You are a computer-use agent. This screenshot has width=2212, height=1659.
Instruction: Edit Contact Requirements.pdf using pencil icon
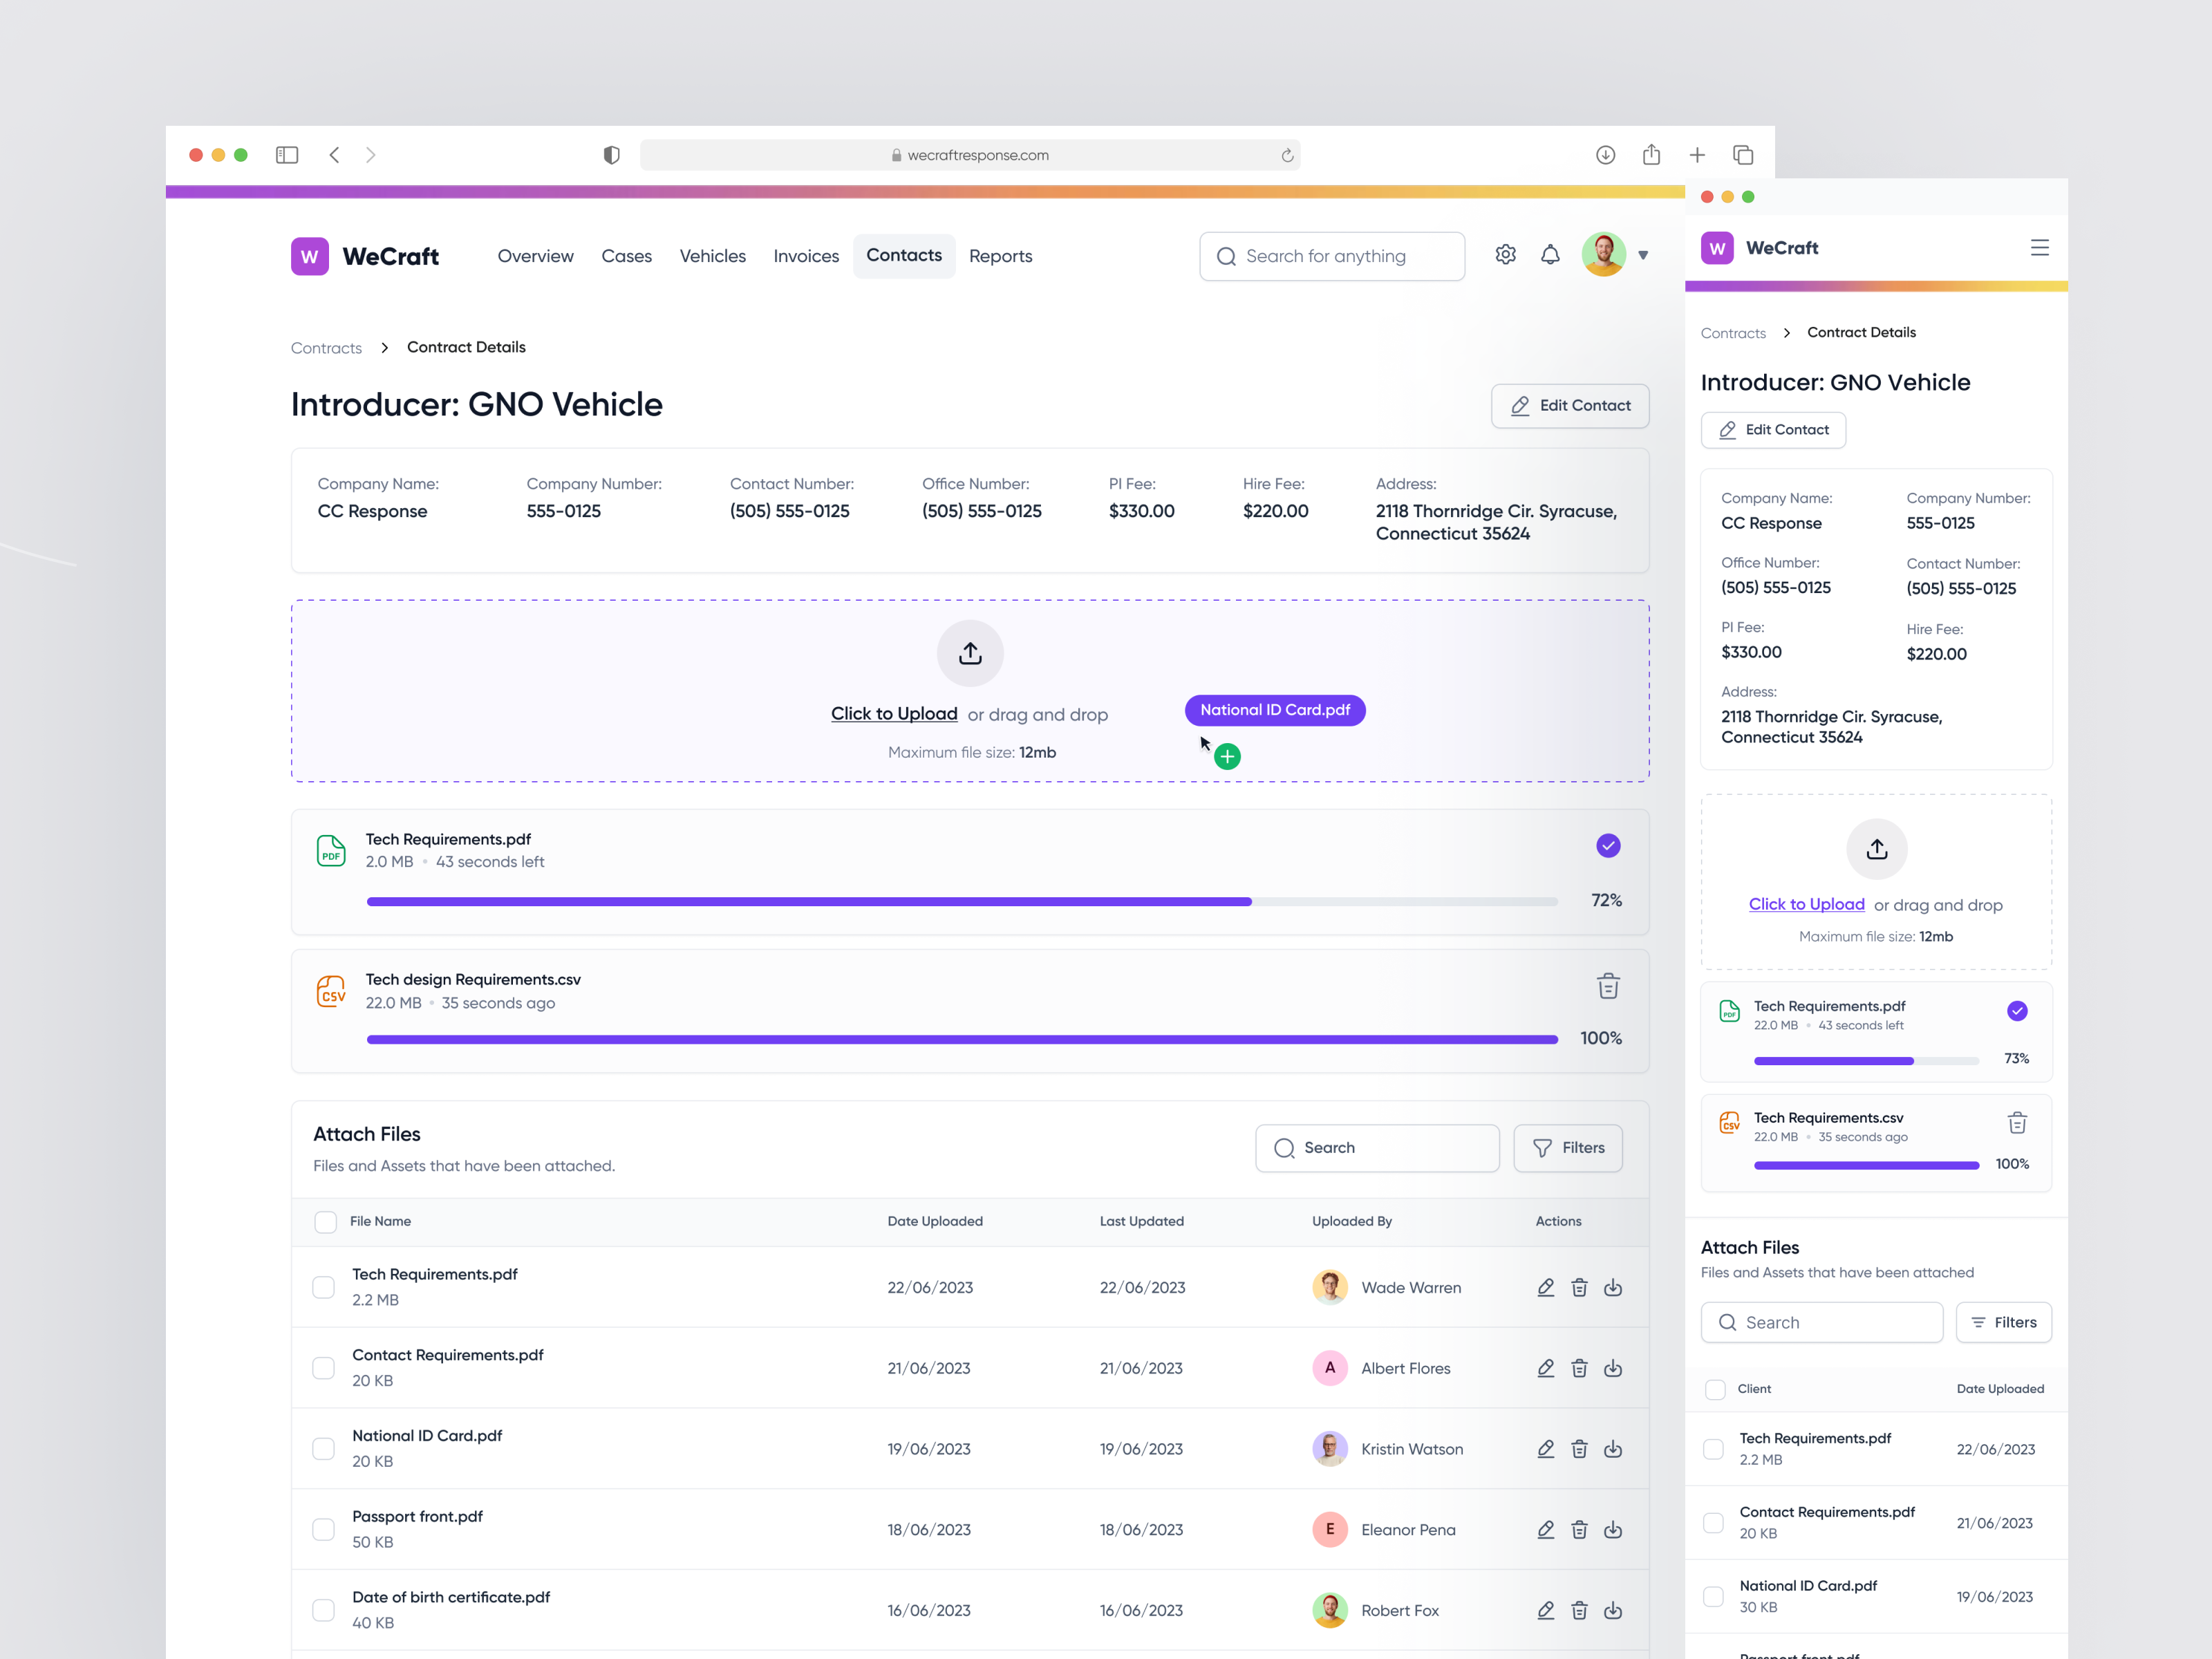coord(1546,1368)
